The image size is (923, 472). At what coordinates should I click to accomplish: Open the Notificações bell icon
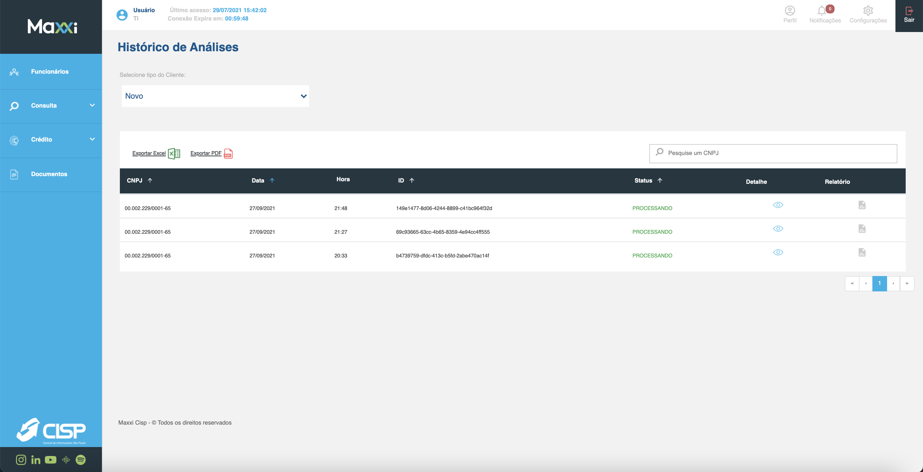tap(822, 11)
